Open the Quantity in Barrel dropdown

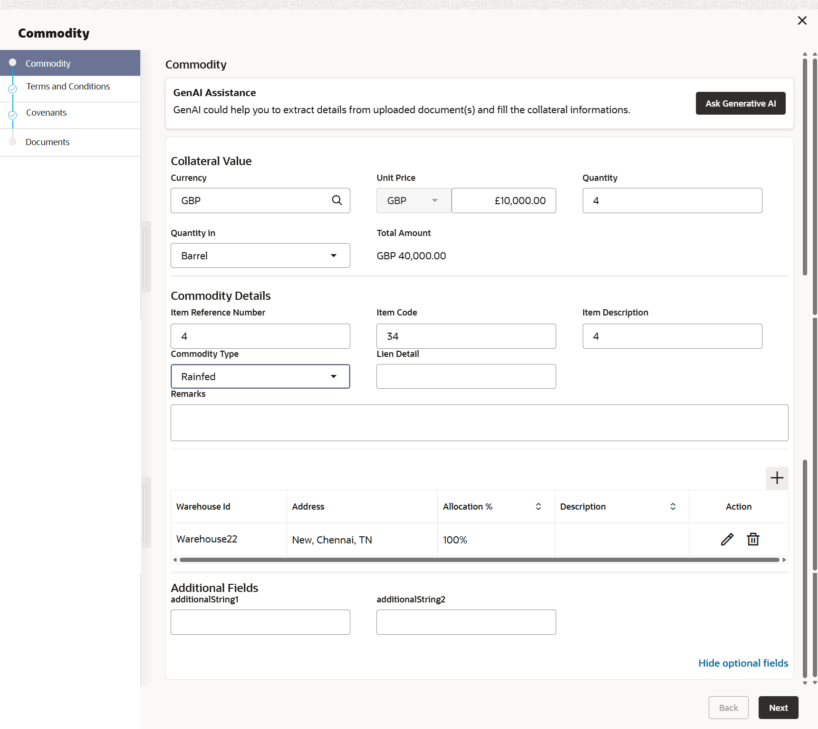point(260,256)
